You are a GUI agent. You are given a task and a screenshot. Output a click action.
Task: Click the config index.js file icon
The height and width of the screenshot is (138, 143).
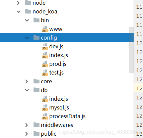pyautogui.click(x=45, y=55)
